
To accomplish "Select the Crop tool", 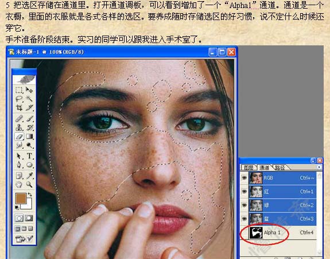I will 19,108.
